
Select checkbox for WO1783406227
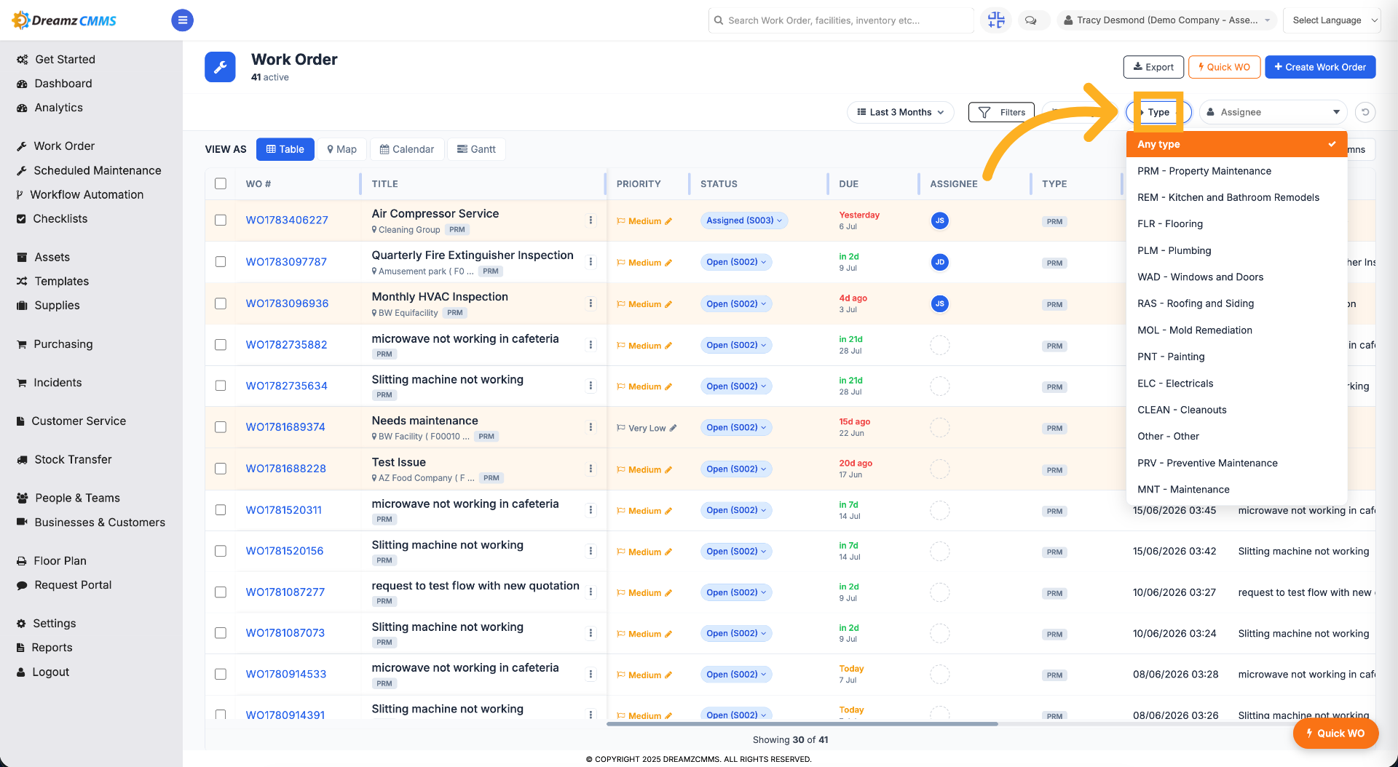tap(221, 220)
